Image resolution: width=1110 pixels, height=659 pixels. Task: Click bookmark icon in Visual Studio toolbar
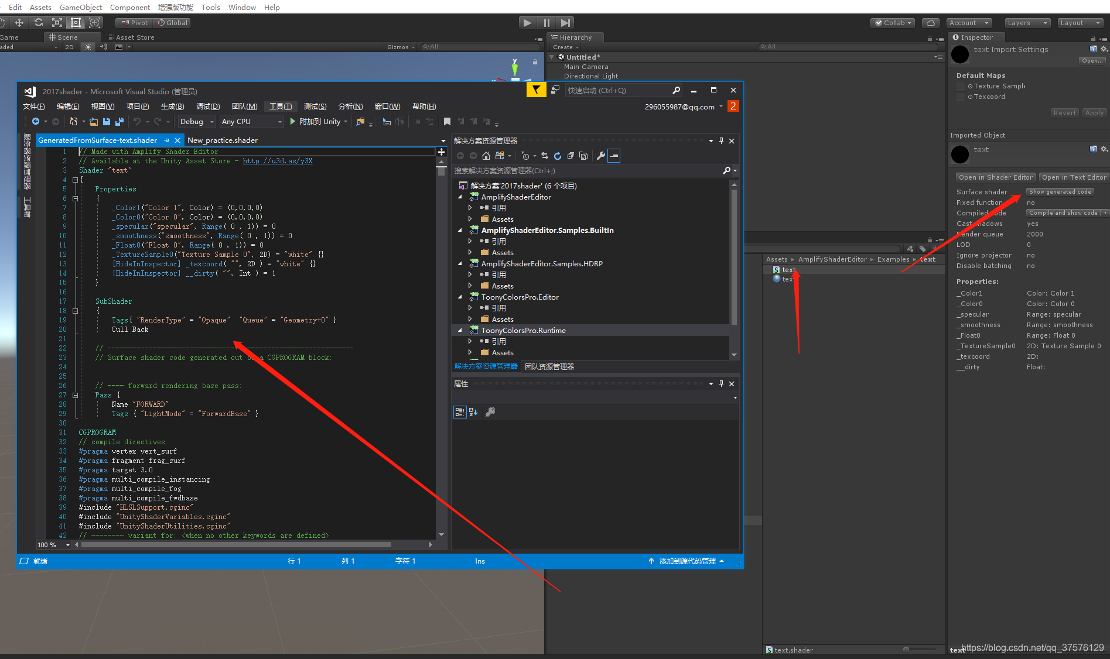447,122
